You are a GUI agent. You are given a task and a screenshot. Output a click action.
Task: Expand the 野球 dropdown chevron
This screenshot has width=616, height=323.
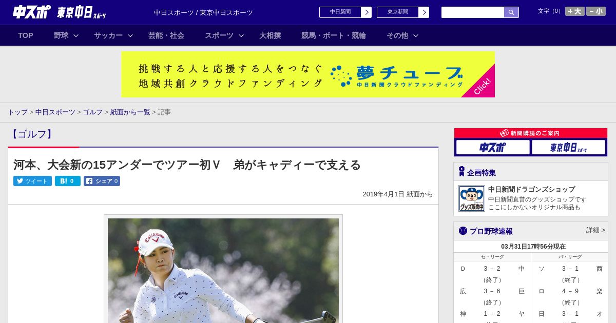point(76,35)
